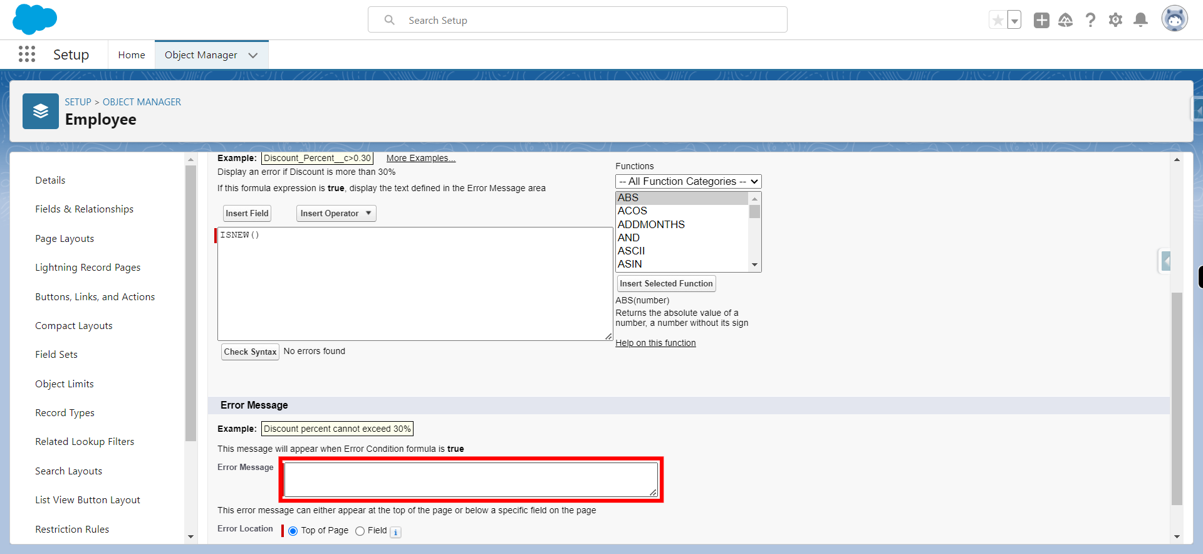Expand the Object Manager tab chevron
The width and height of the screenshot is (1203, 554).
(253, 55)
